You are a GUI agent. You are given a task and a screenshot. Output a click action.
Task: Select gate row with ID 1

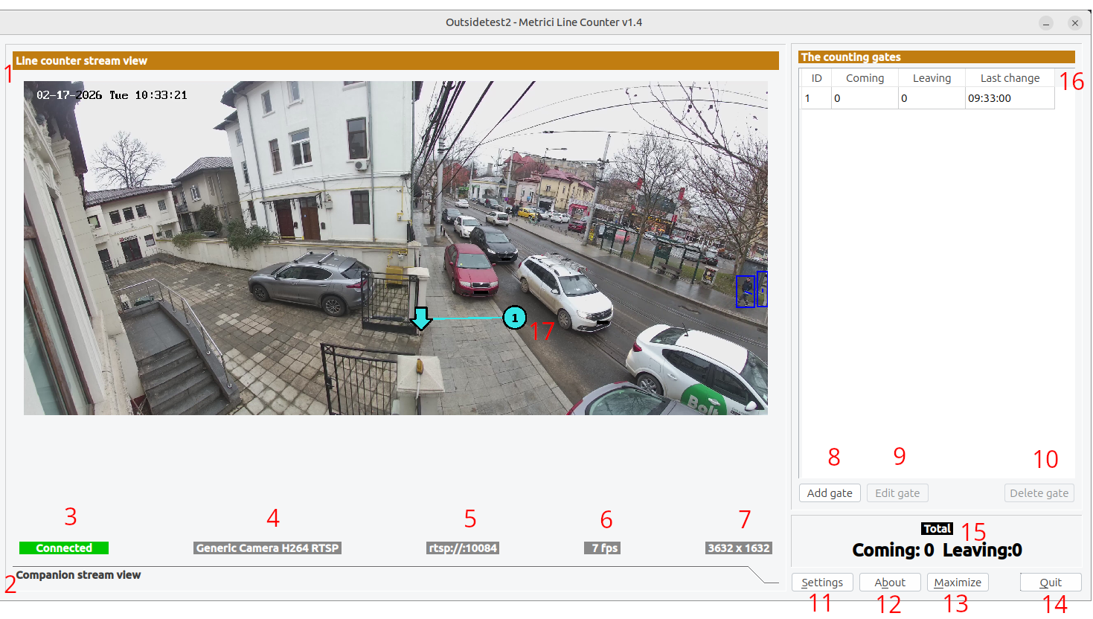(928, 98)
